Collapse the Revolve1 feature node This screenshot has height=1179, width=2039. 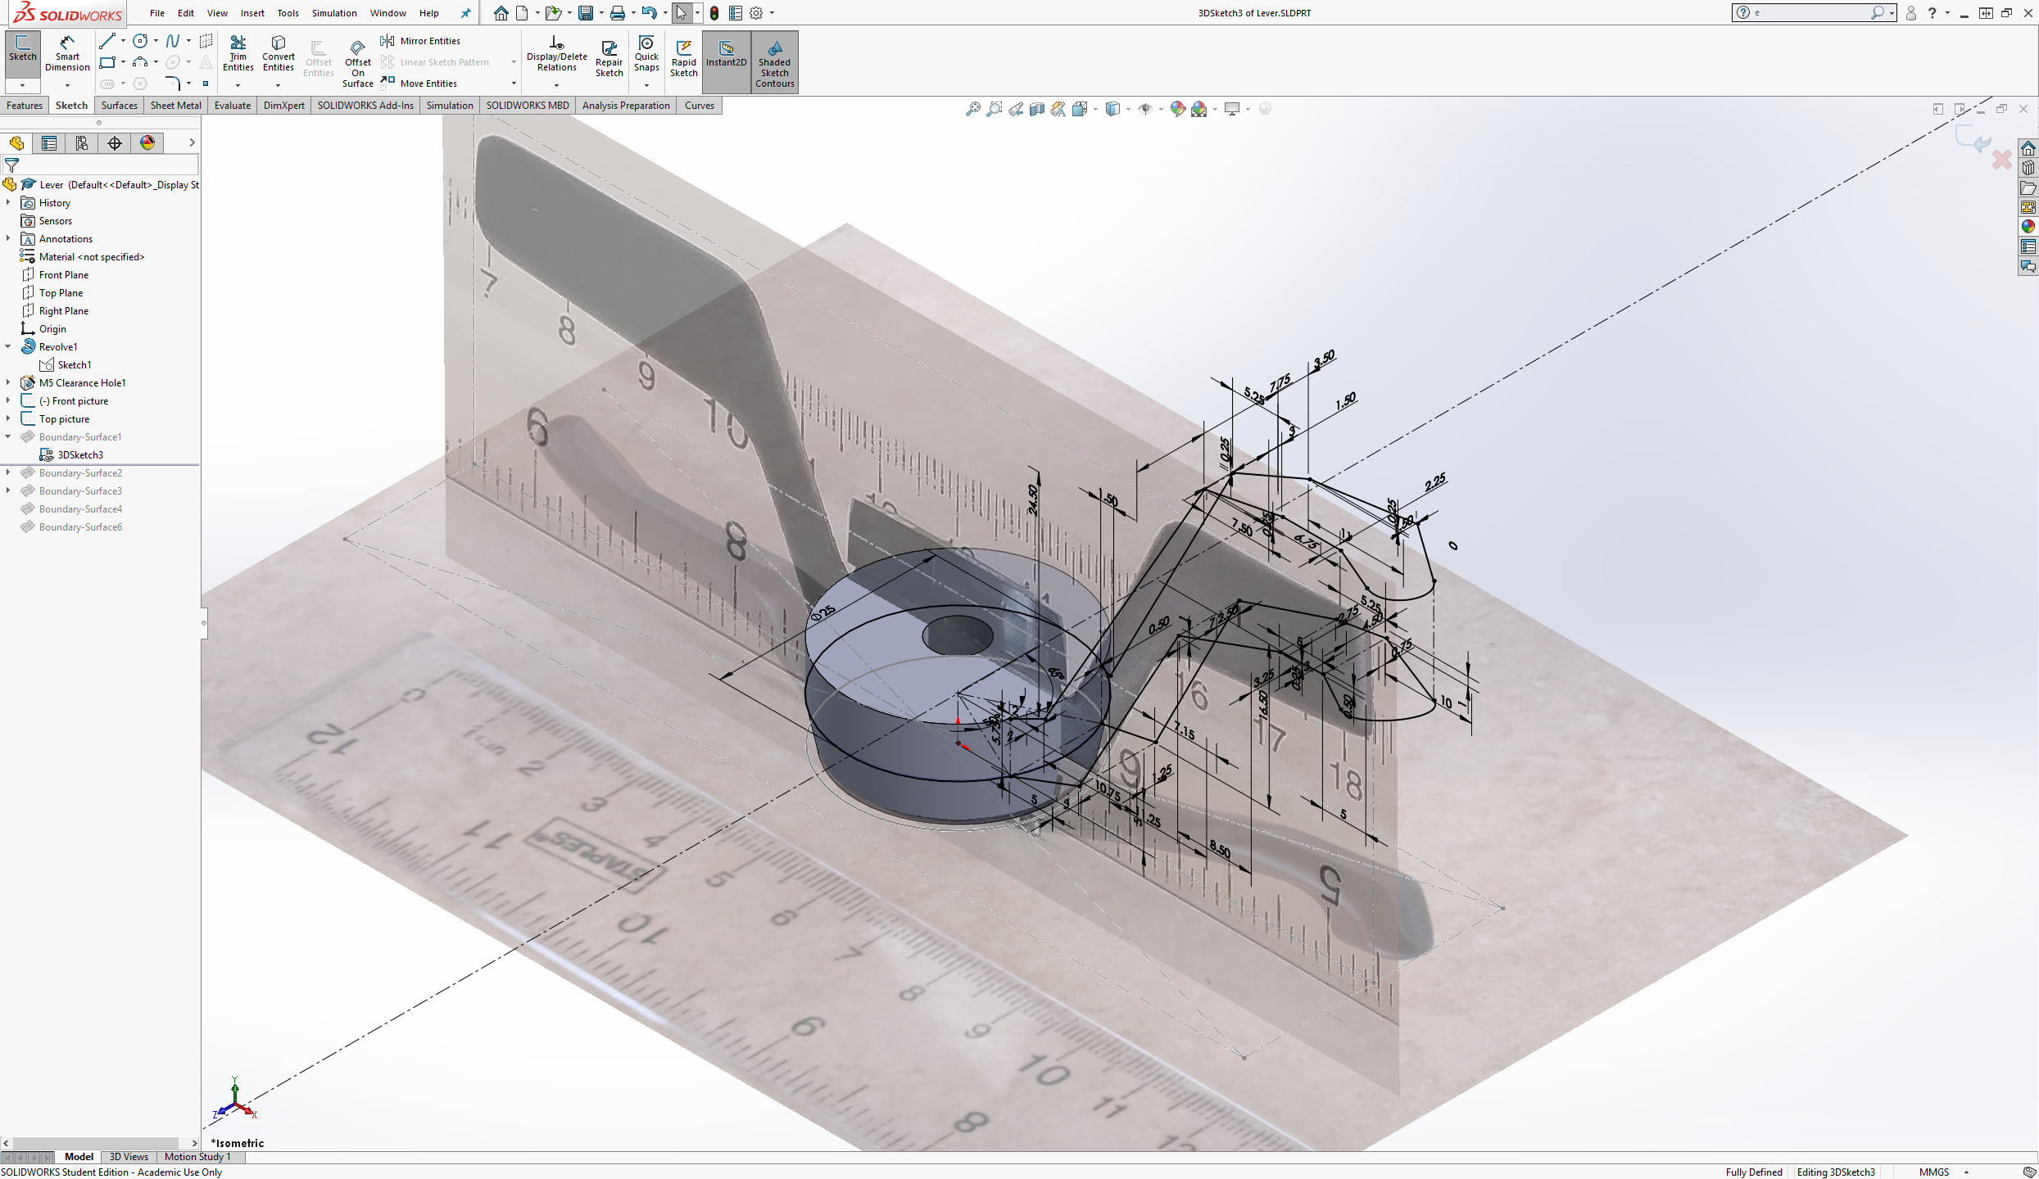pos(8,346)
